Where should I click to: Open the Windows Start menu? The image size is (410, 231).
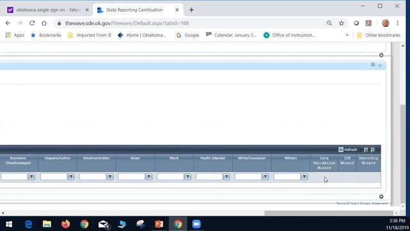[9, 224]
